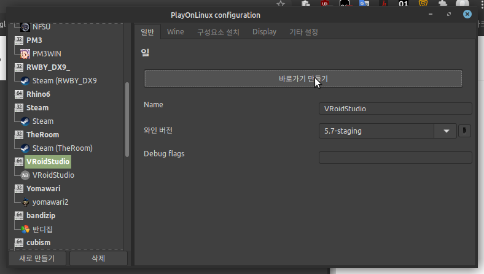This screenshot has height=274, width=484.
Task: Click the Name input field with VRoidStudio
Action: pos(396,108)
